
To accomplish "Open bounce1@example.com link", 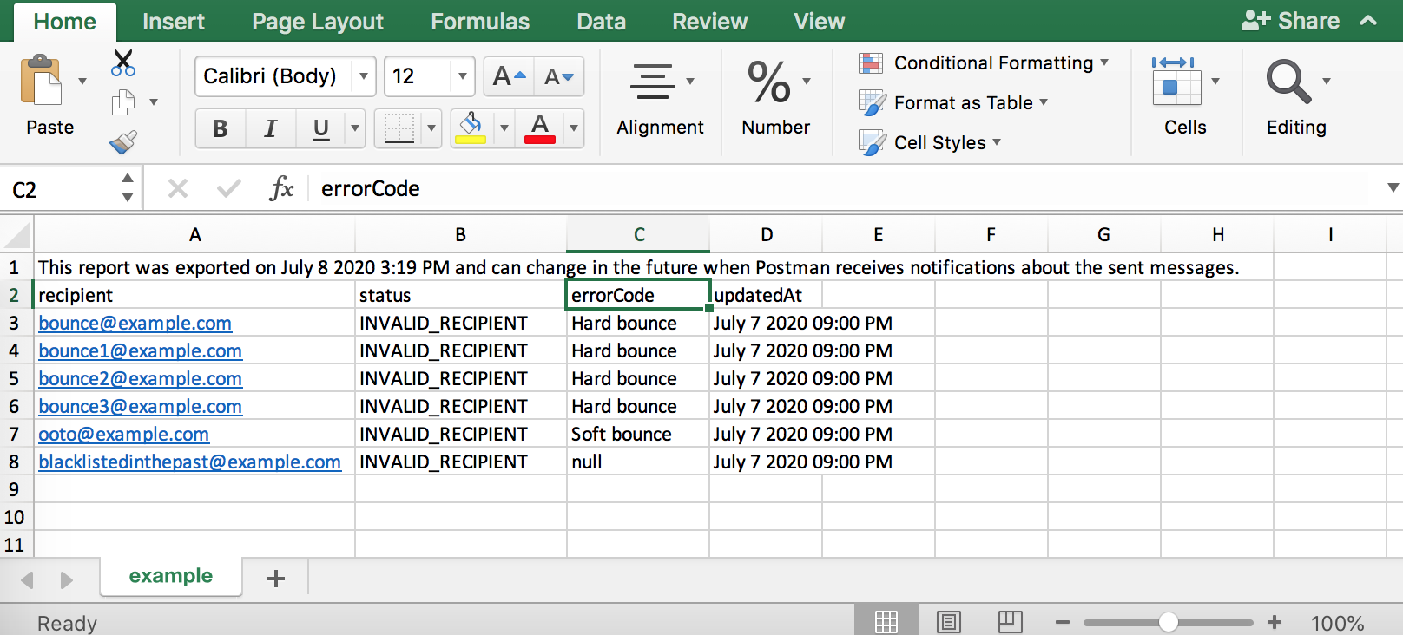I will (x=140, y=351).
